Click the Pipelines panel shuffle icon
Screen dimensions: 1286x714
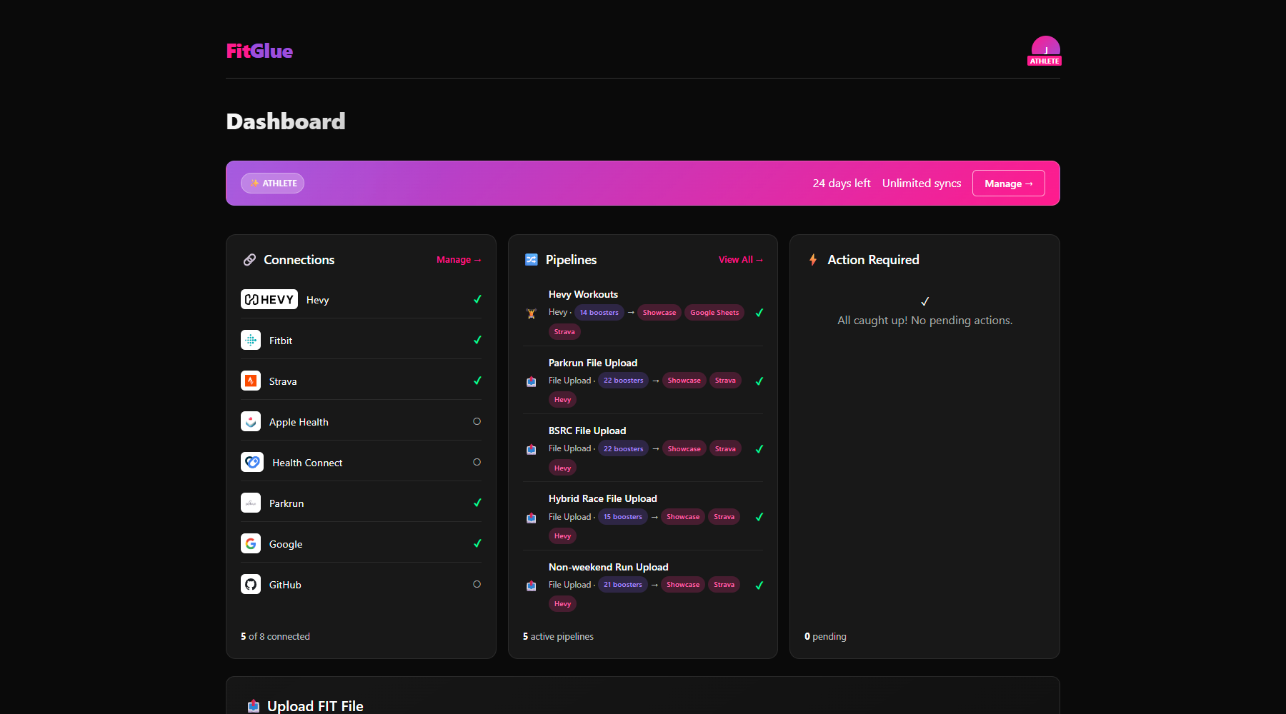[532, 259]
